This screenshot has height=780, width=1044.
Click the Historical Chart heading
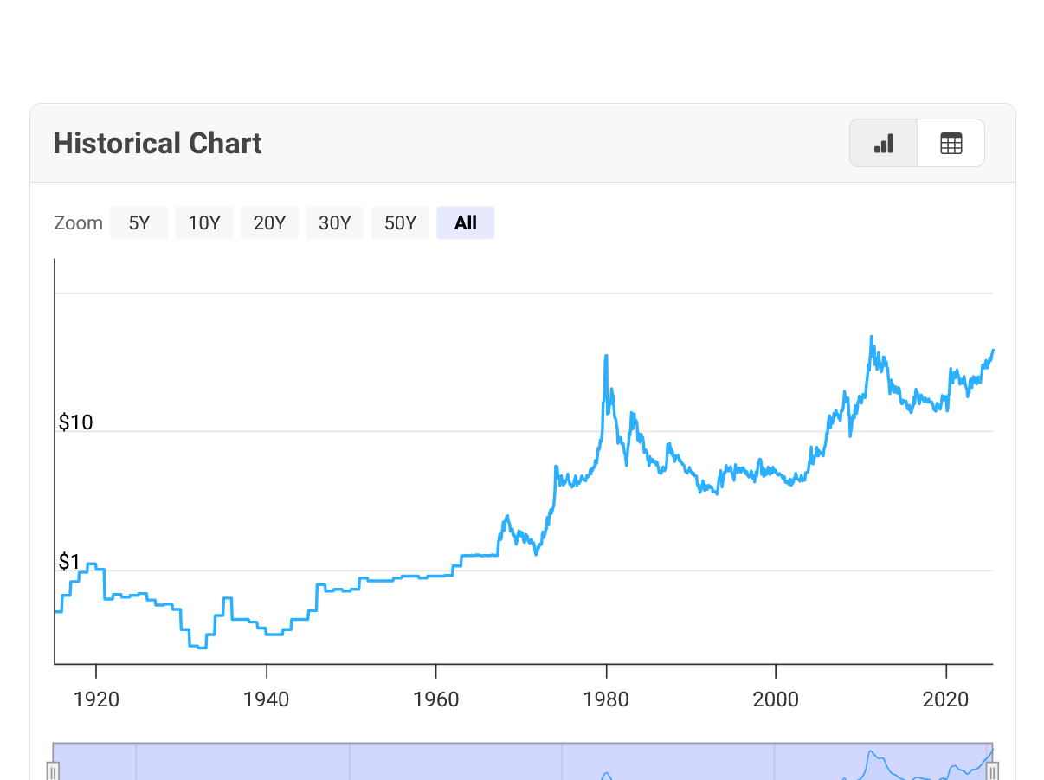158,143
